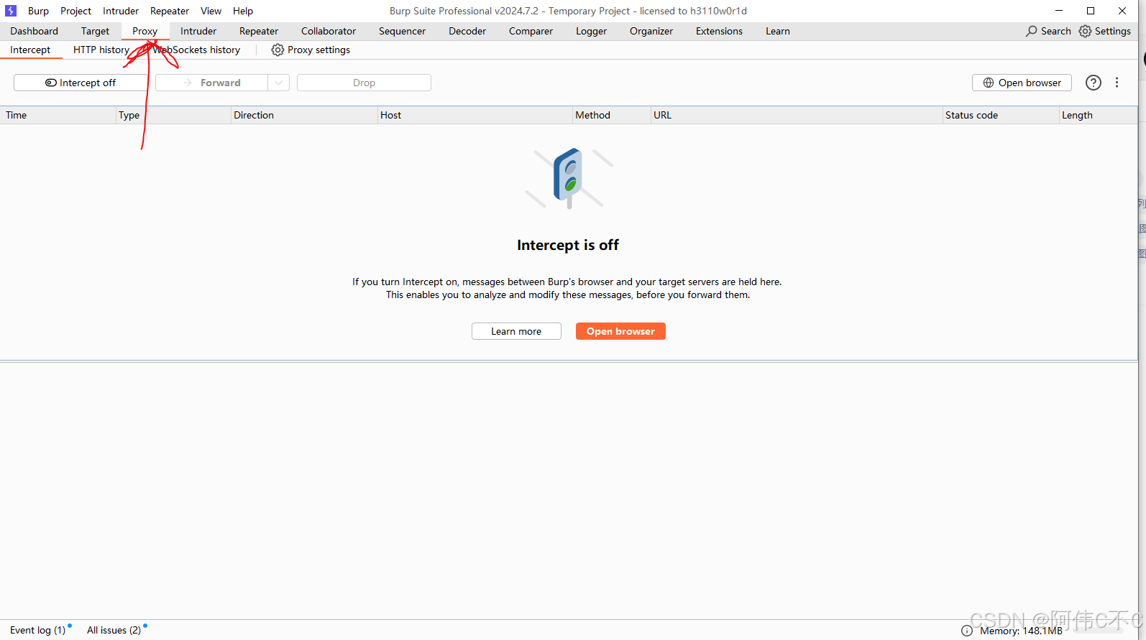Sort by the Time column header
The image size is (1146, 640).
pos(58,115)
